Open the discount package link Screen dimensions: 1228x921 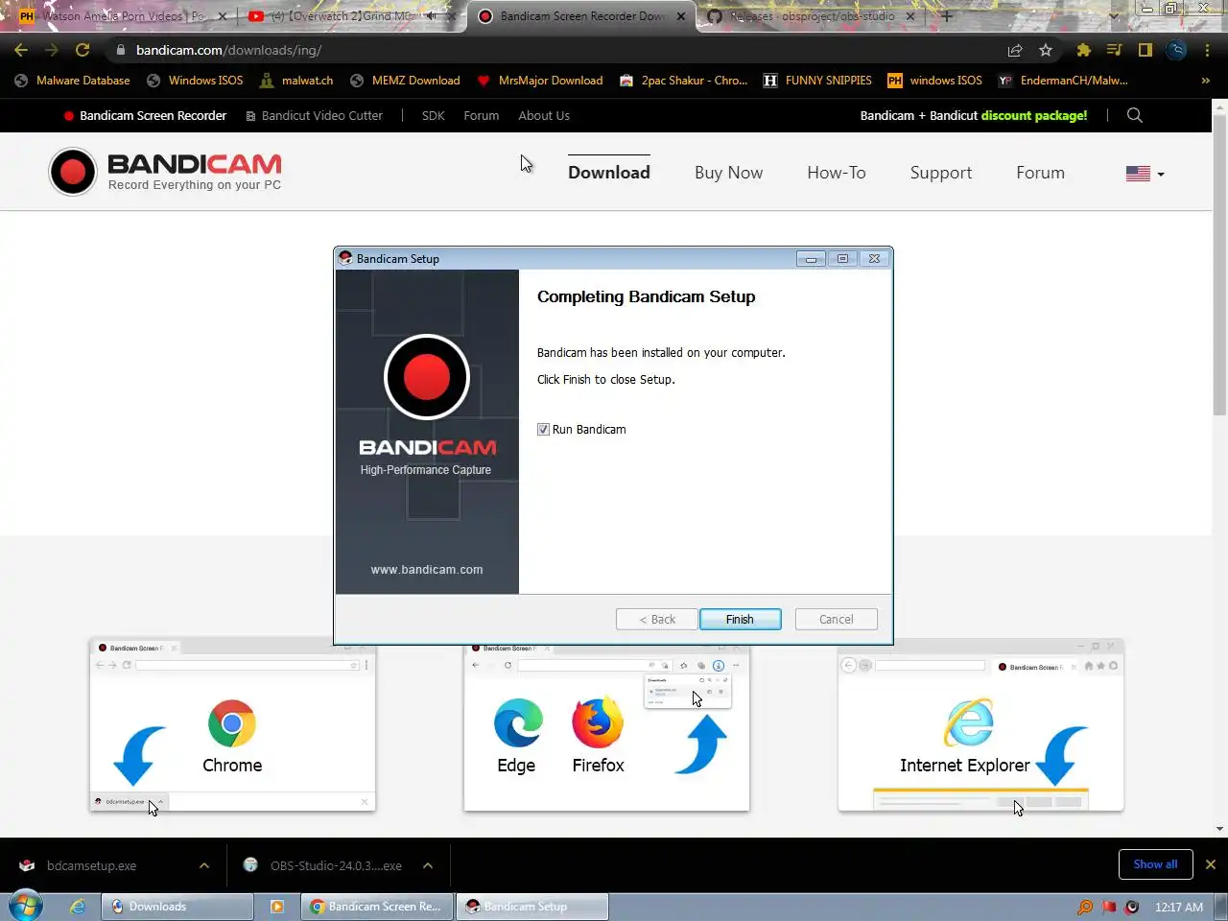point(1034,115)
